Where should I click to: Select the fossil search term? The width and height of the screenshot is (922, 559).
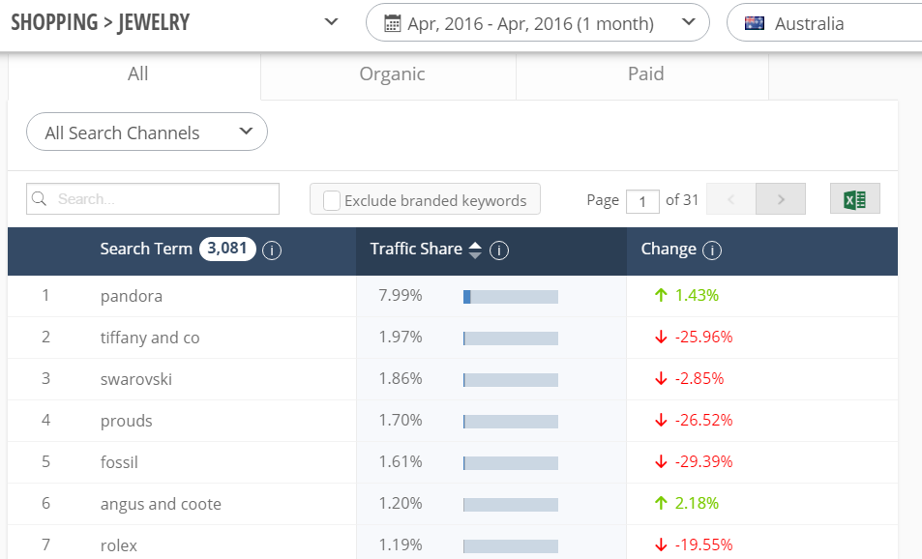coord(119,462)
